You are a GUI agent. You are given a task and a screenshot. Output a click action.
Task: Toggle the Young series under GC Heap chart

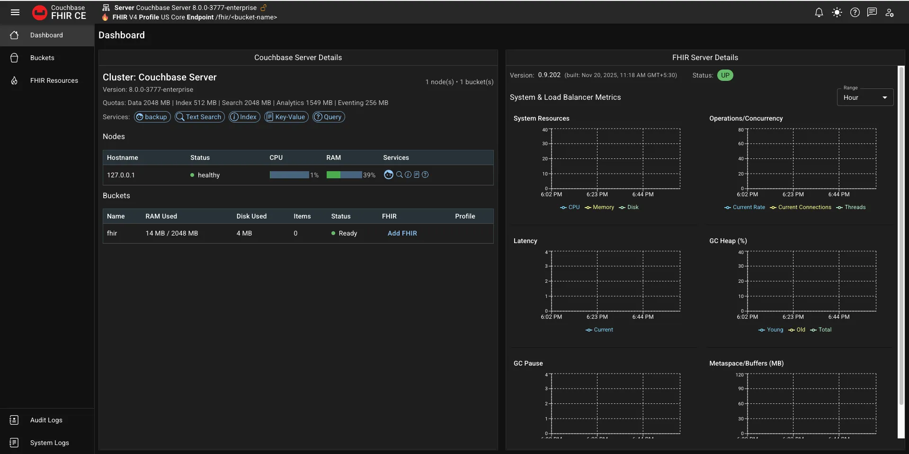point(771,330)
